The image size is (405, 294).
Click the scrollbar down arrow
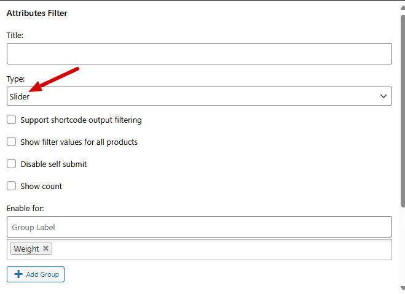(x=403, y=288)
